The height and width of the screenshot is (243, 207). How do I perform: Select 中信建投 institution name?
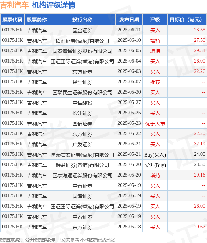coord(82,103)
